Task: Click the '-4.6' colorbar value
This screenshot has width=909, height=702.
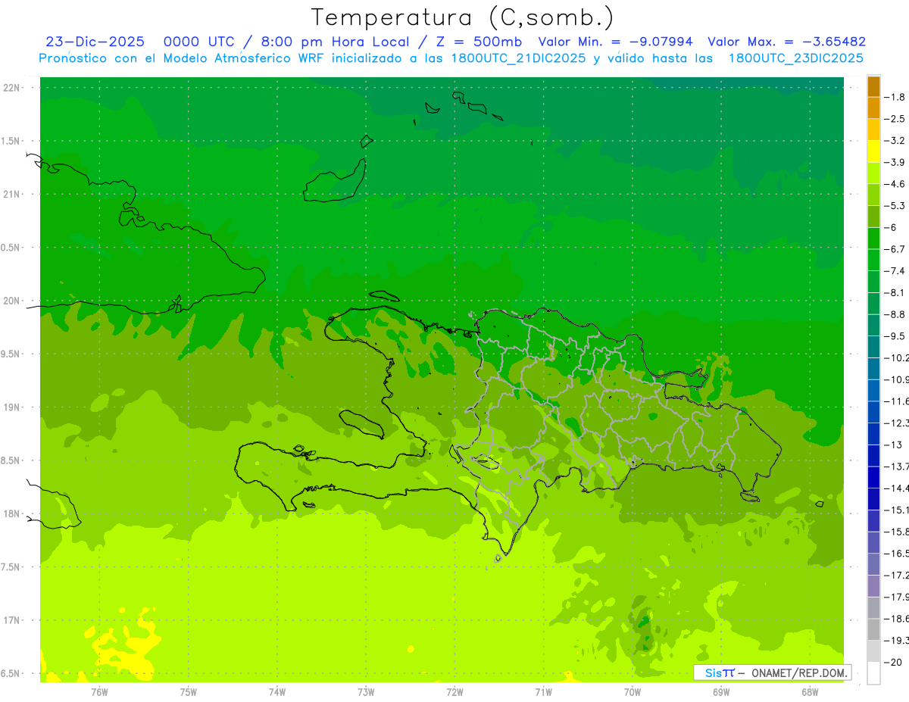Action: tap(895, 184)
